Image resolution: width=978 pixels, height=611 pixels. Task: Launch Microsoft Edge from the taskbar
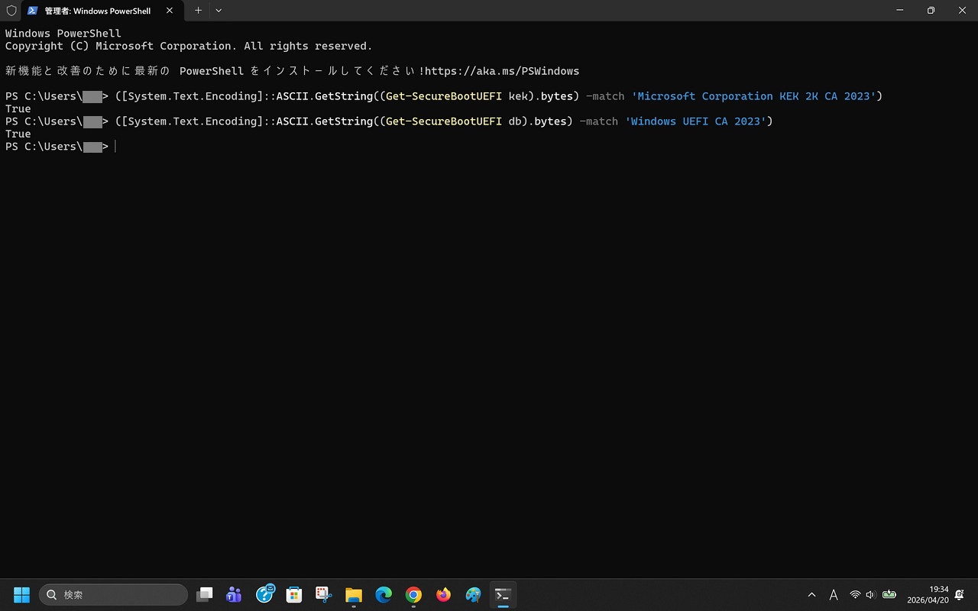click(383, 594)
